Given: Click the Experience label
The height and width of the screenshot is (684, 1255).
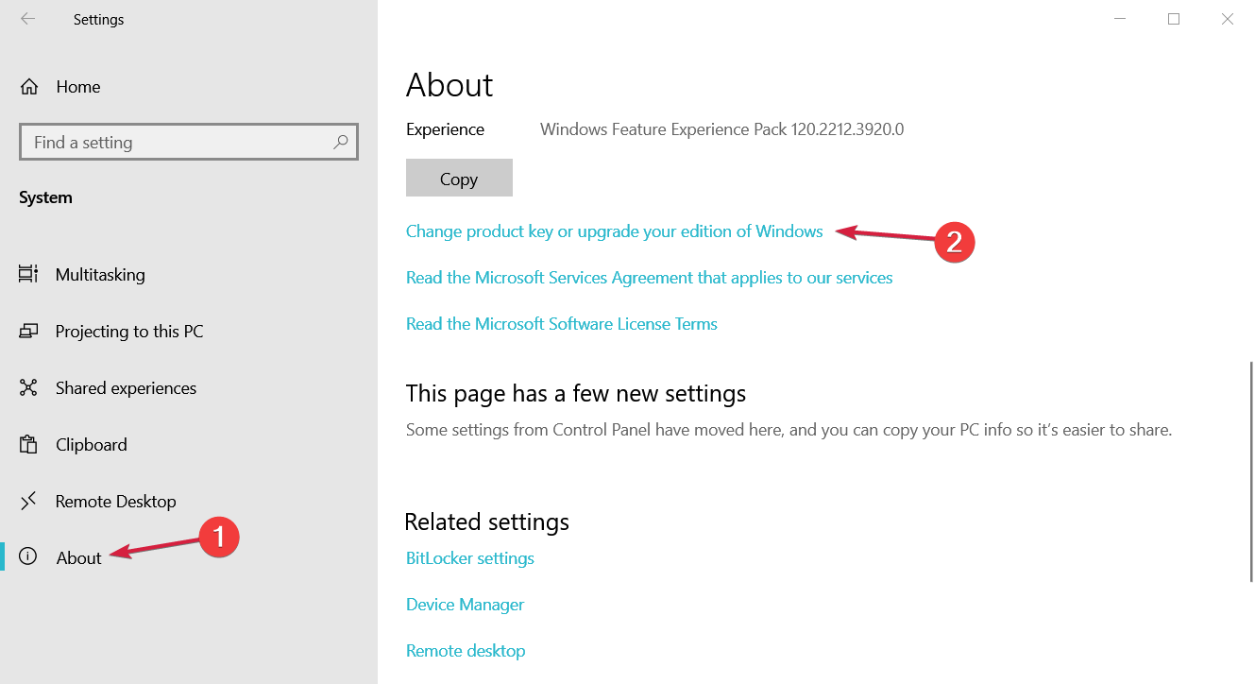Looking at the screenshot, I should [x=445, y=129].
